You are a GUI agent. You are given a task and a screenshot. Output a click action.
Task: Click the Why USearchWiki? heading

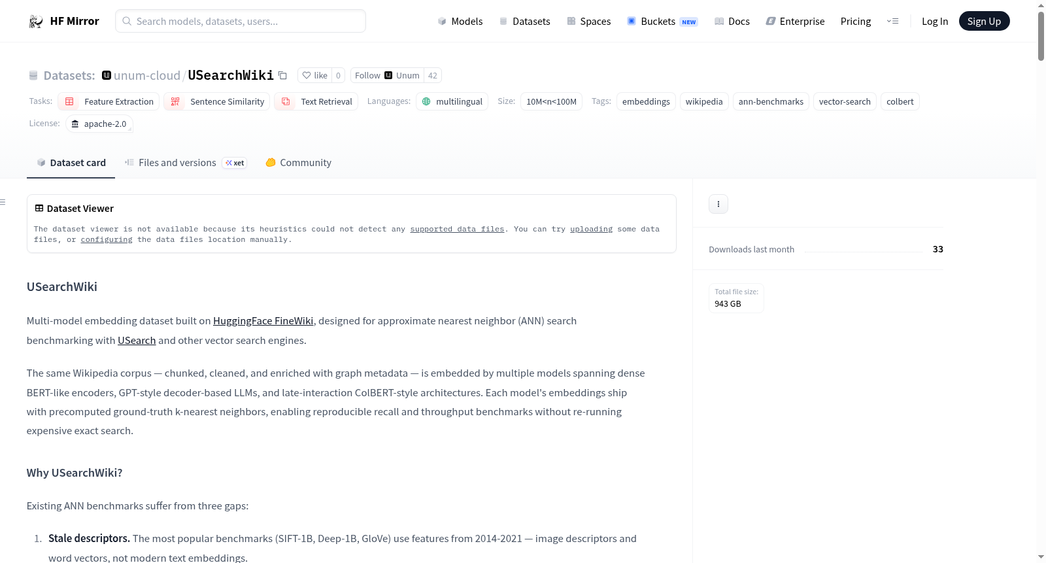click(x=75, y=473)
